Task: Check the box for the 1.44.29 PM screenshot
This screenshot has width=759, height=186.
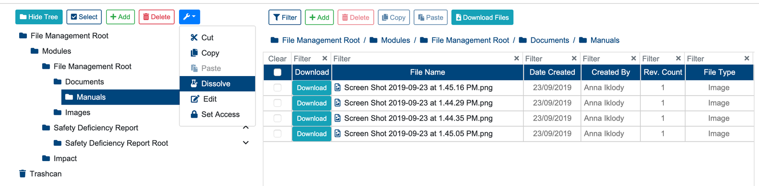Action: [x=278, y=103]
